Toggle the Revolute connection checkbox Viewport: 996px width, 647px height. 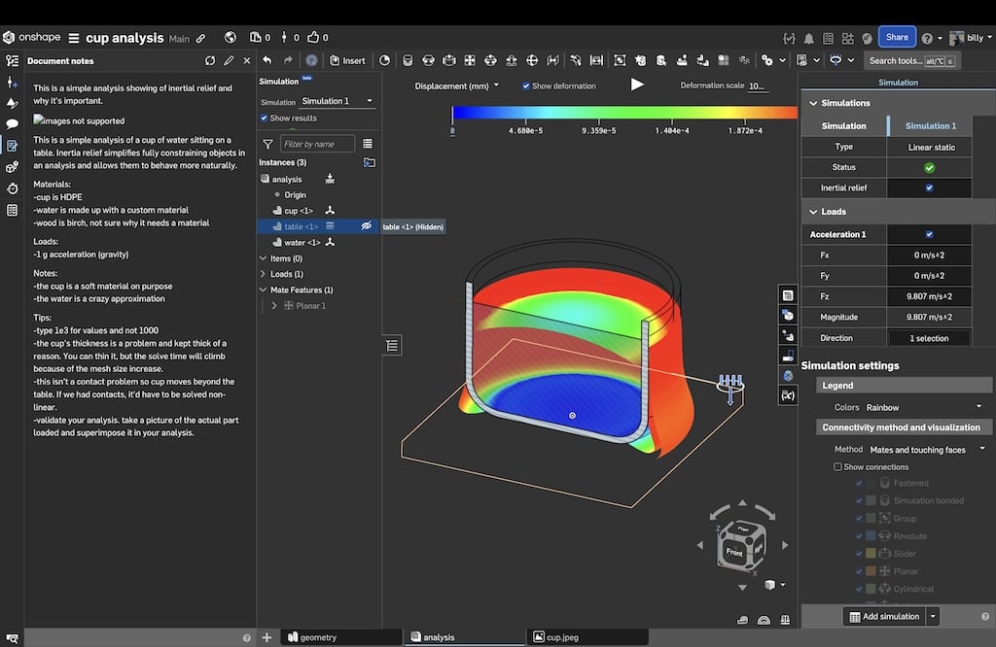[859, 536]
